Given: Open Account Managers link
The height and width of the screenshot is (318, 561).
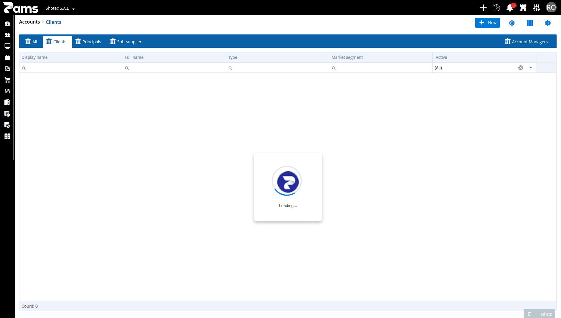Looking at the screenshot, I should (x=526, y=42).
